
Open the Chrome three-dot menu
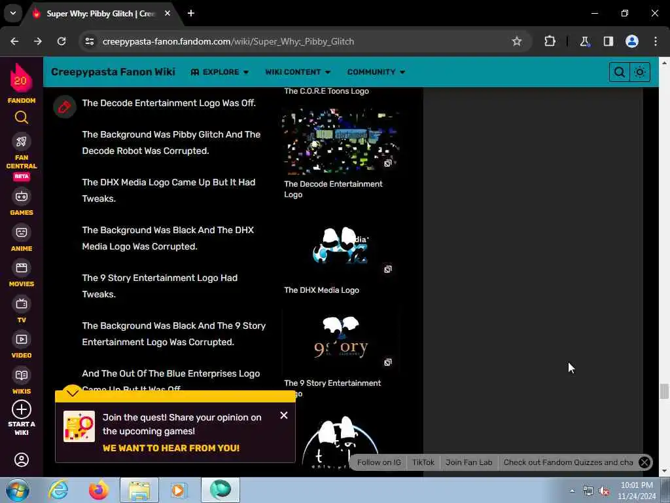(656, 41)
